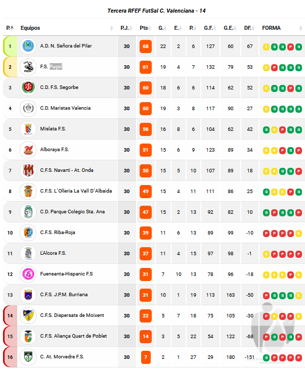Sort table by Equipos column header
Image resolution: width=305 pixels, height=370 pixels.
(x=30, y=28)
